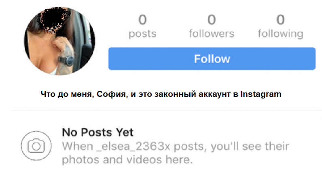Click the word Instagram in the bio

tap(261, 94)
